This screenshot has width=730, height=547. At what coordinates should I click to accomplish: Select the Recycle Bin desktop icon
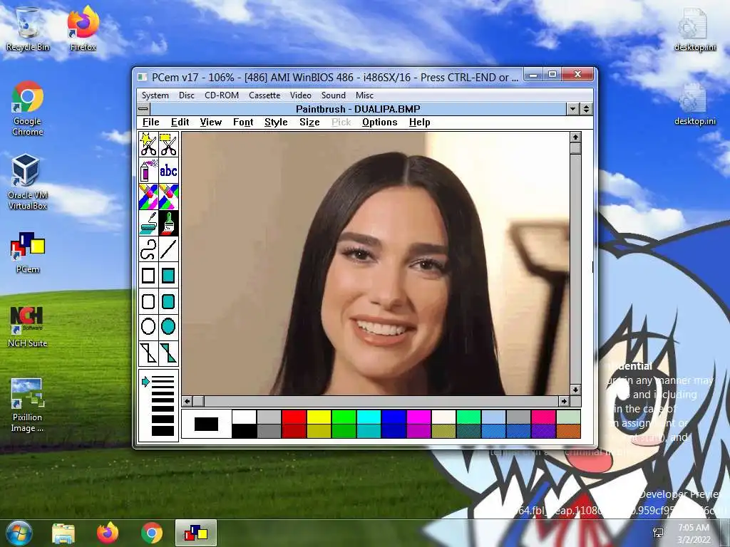coord(28,28)
